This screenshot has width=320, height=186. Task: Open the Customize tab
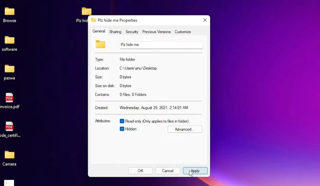click(183, 32)
